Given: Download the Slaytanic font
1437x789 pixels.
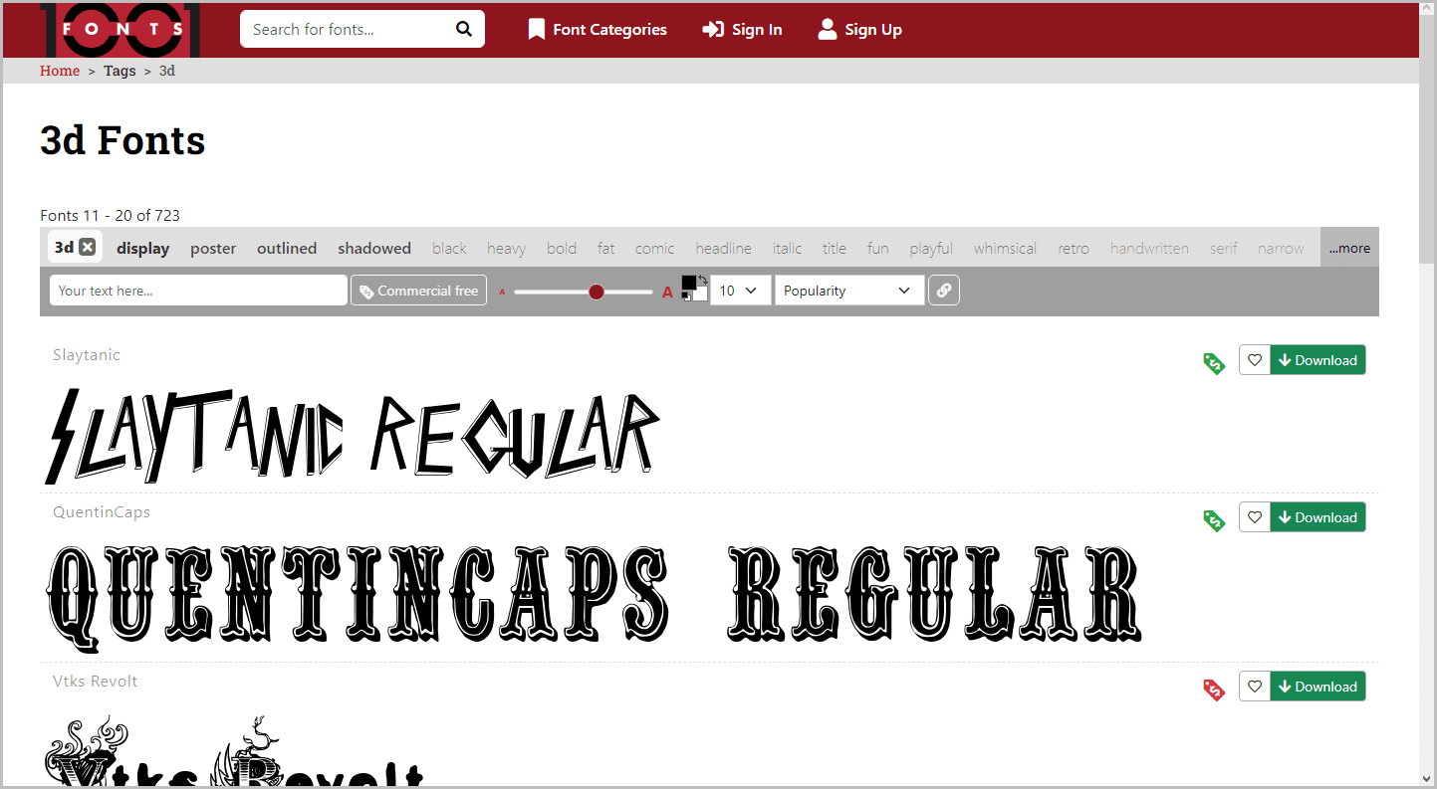Looking at the screenshot, I should (x=1317, y=360).
